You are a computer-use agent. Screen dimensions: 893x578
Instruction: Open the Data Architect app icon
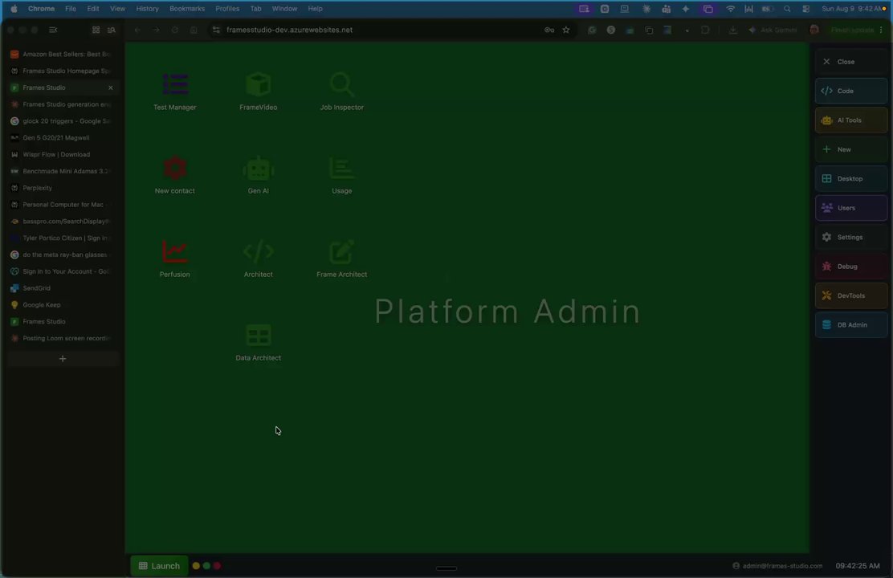point(258,342)
